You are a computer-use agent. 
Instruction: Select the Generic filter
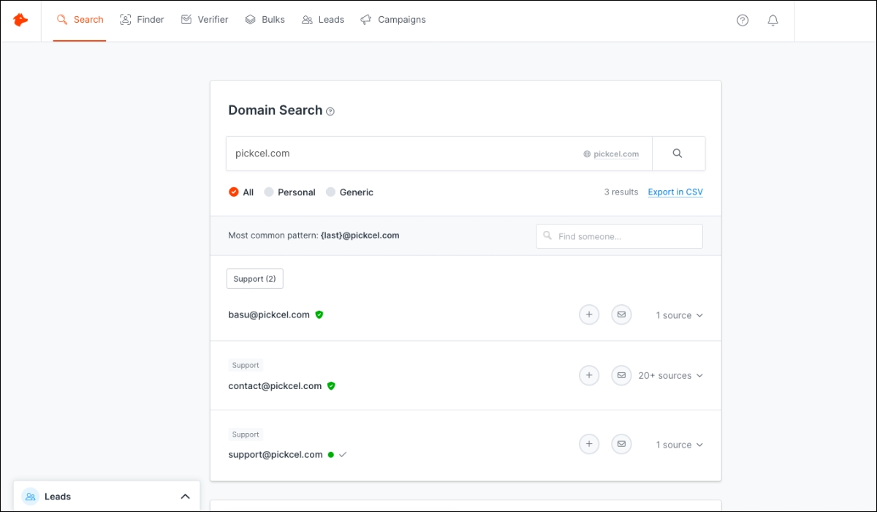[x=349, y=192]
